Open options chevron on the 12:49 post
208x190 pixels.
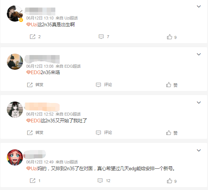tap(199, 150)
